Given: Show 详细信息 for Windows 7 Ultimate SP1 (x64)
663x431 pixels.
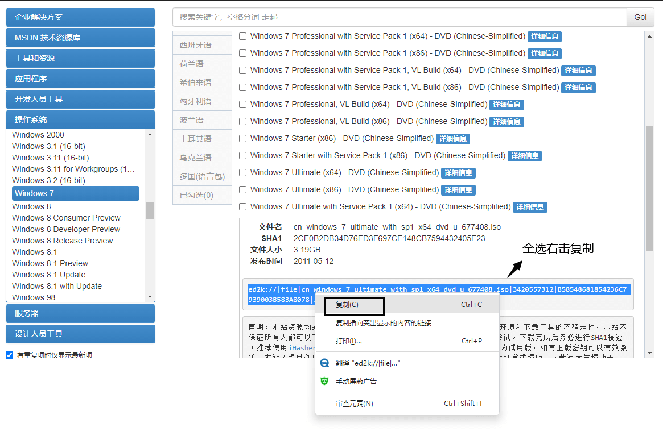Looking at the screenshot, I should 530,207.
